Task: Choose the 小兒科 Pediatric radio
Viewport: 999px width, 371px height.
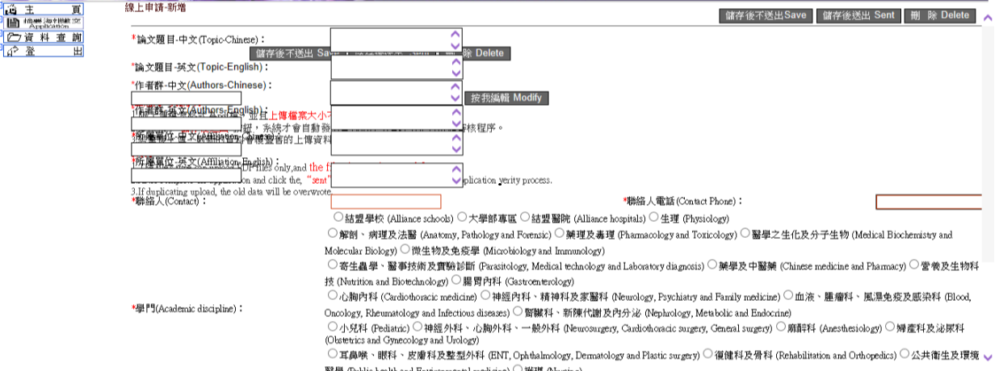Action: click(x=332, y=327)
